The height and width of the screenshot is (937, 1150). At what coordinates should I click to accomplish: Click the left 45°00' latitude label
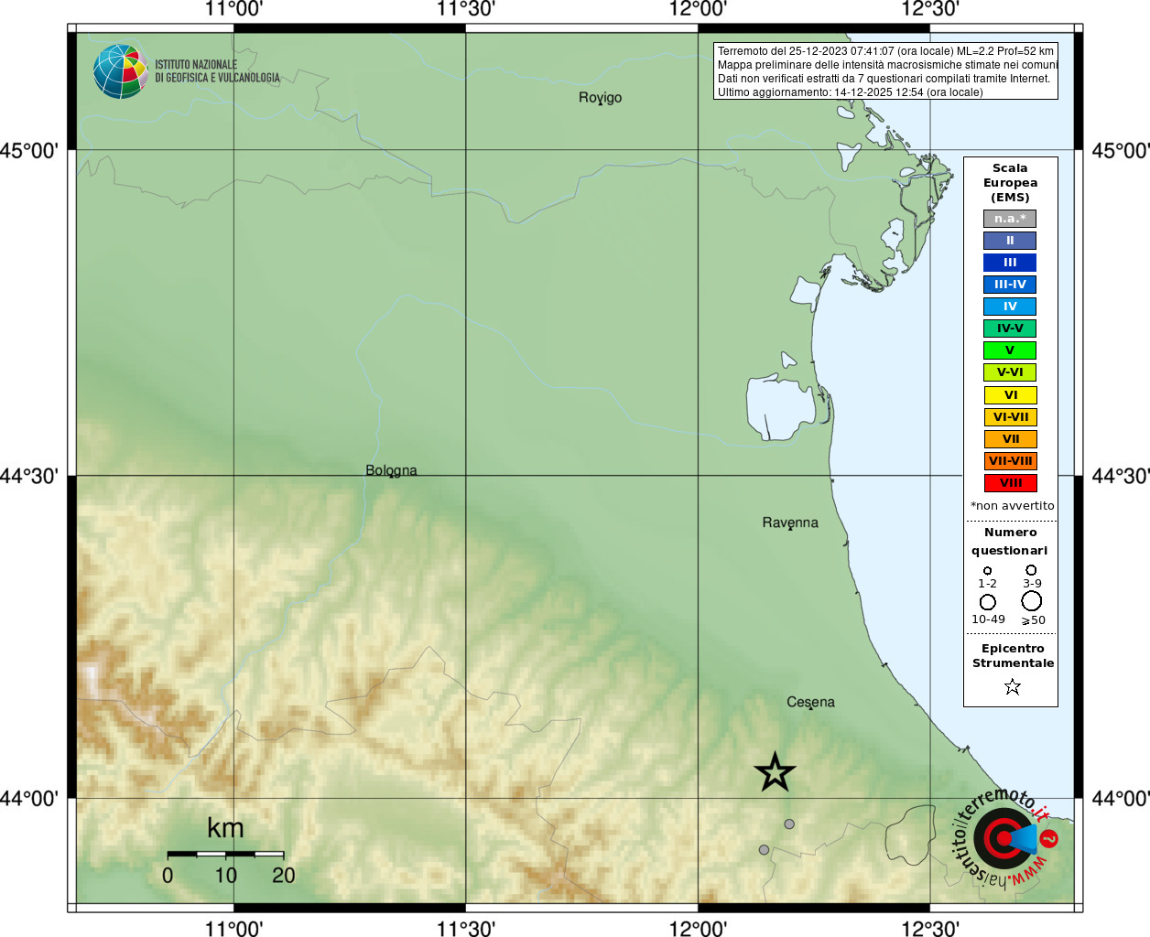point(28,150)
